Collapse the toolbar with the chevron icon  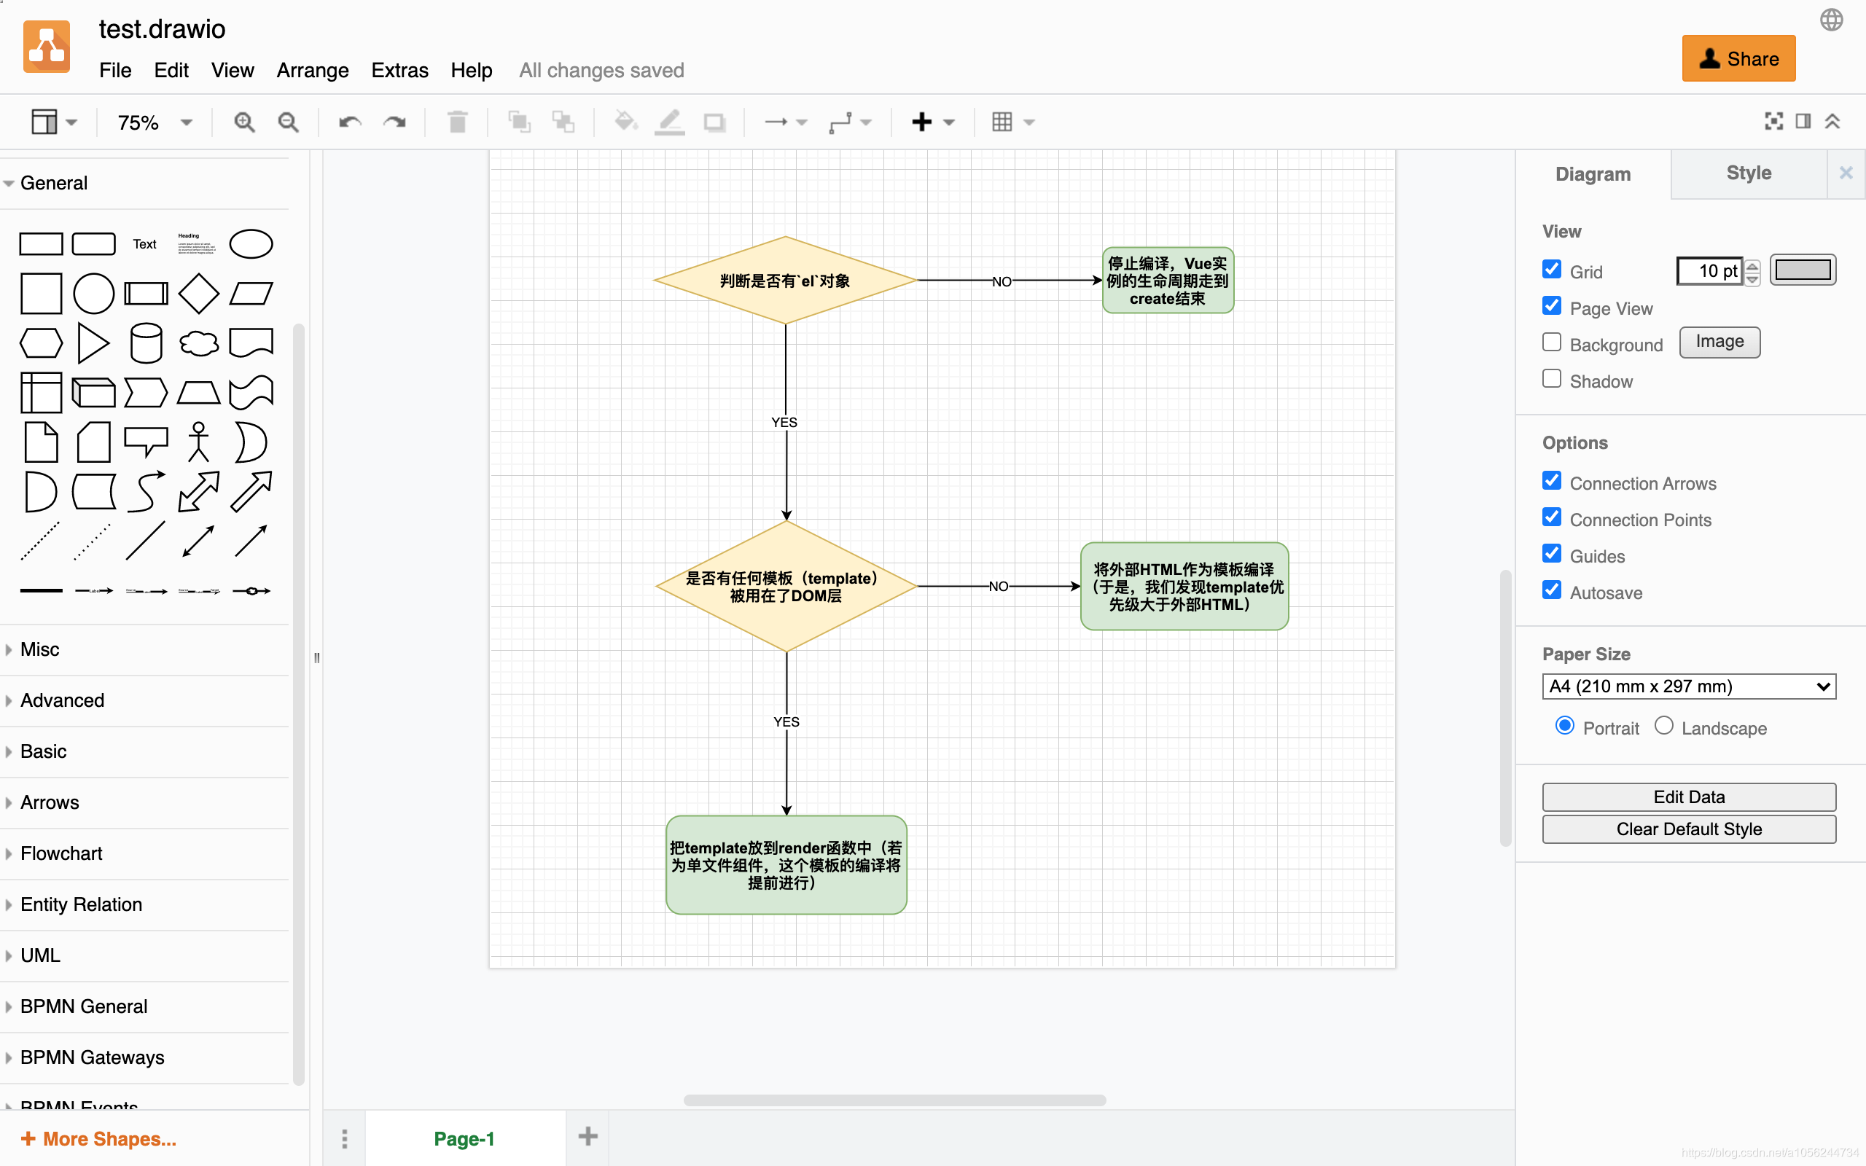[x=1833, y=121]
